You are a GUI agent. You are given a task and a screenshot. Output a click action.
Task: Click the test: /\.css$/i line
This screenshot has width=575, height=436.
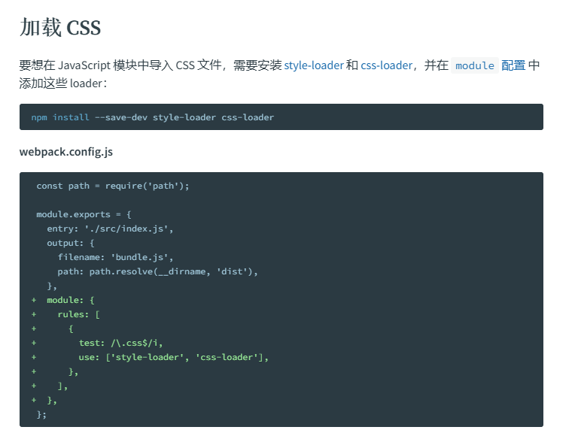[x=120, y=343]
